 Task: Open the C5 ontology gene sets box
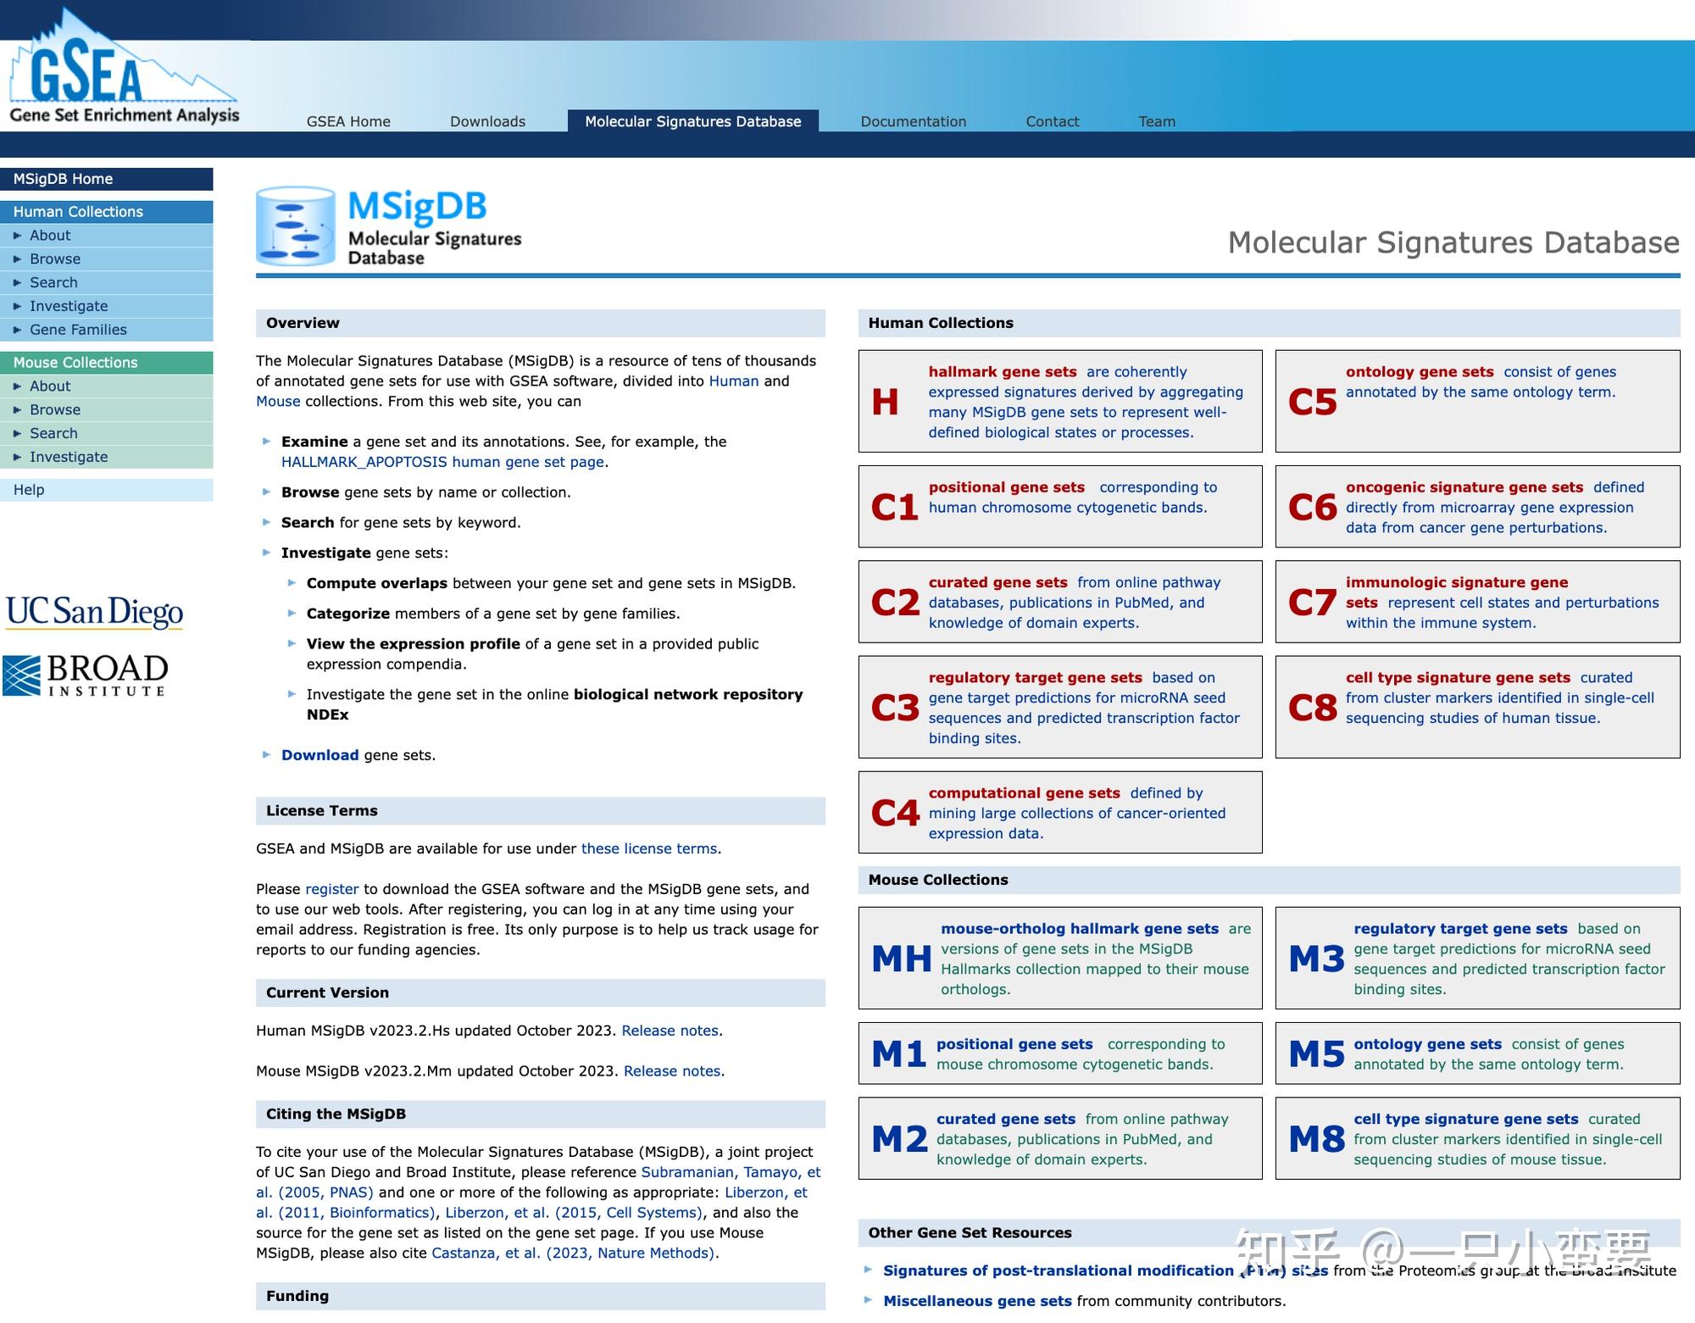(x=1419, y=372)
